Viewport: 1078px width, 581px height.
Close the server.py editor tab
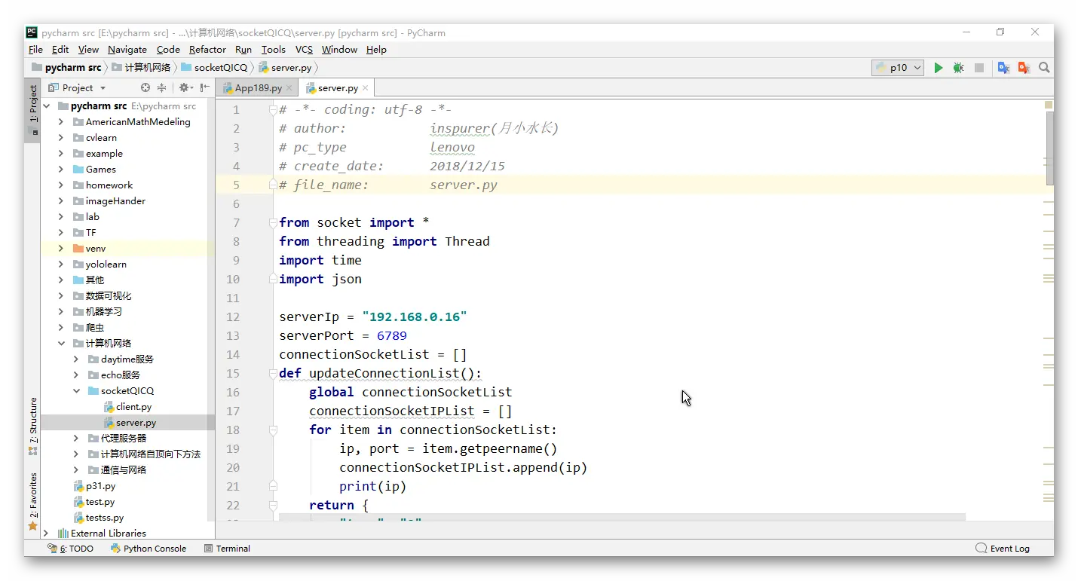click(x=365, y=88)
